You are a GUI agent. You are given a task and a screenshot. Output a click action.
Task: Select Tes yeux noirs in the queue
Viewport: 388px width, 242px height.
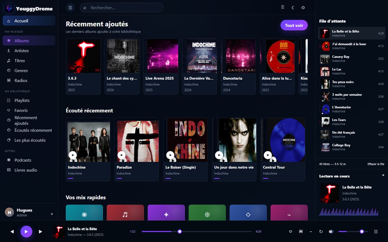352,84
